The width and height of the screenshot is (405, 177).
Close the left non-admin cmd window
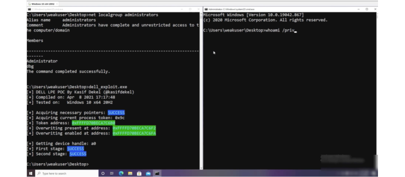(x=198, y=9)
